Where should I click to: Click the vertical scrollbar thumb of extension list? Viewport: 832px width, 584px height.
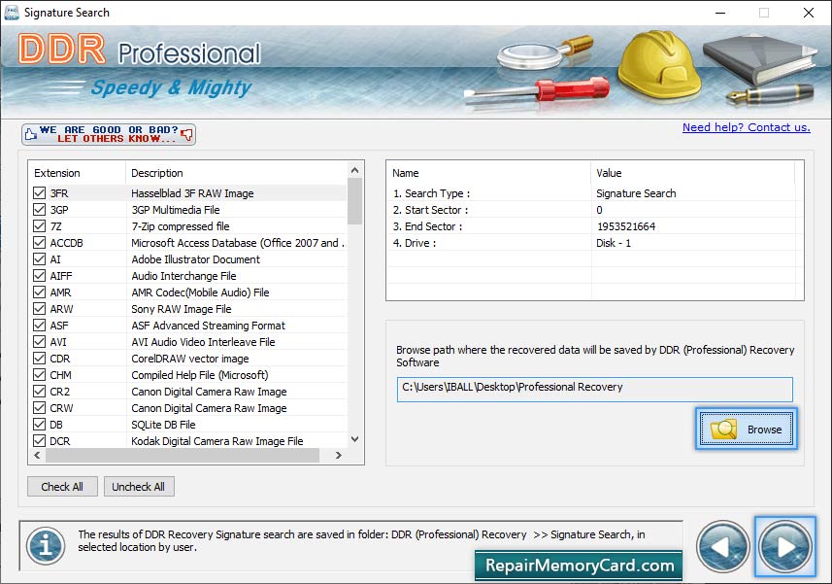coord(355,201)
